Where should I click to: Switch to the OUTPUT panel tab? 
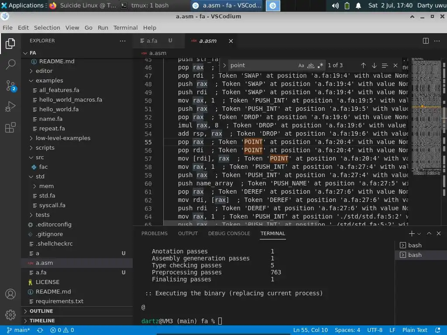coord(188,233)
